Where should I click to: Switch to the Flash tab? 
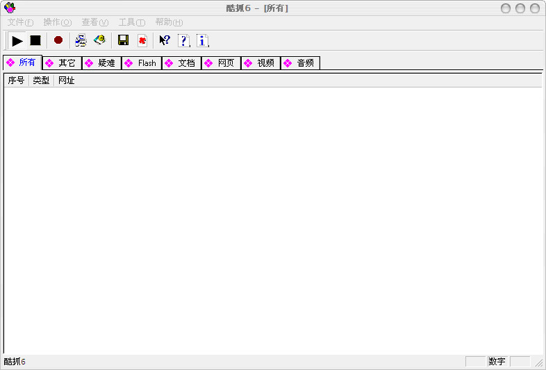point(142,63)
